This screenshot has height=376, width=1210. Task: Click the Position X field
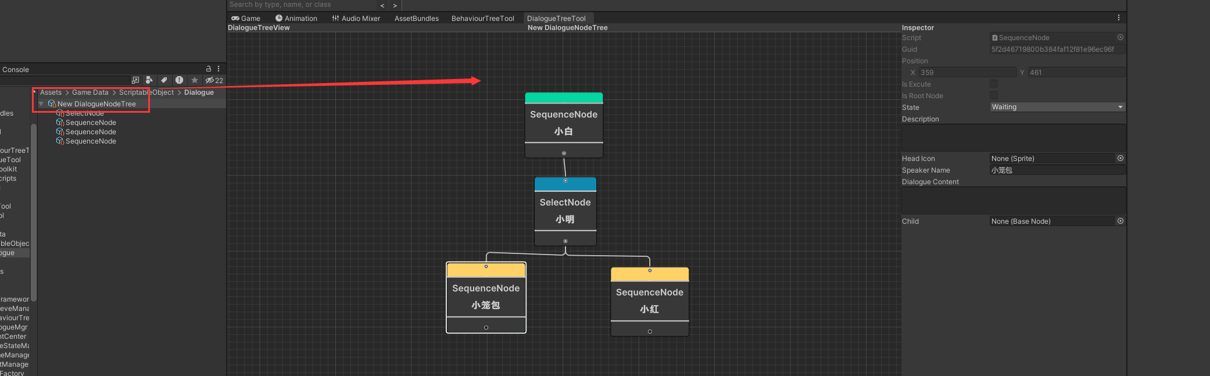967,73
